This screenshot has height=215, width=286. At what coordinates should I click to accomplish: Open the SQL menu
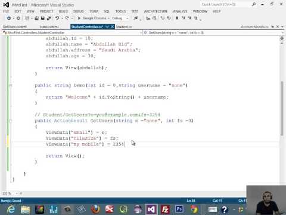click(107, 11)
